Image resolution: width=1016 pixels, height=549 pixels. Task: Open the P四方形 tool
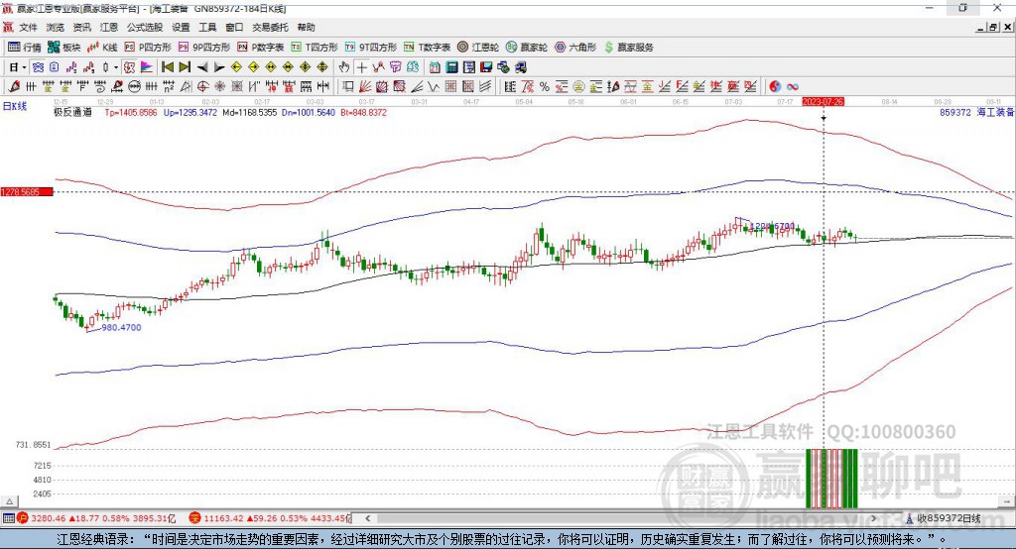pos(148,48)
